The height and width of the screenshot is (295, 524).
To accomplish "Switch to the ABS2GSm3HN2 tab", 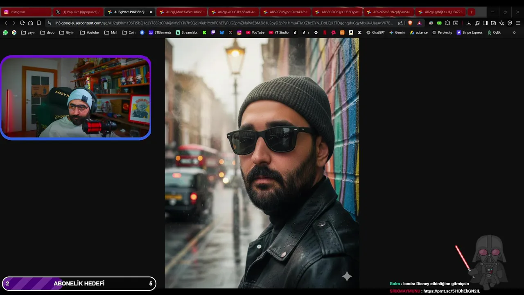I will click(388, 12).
